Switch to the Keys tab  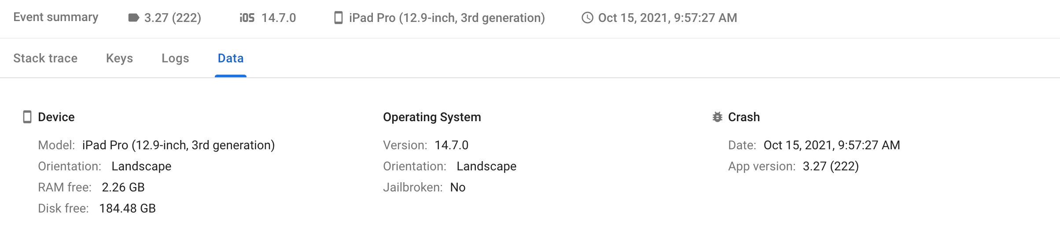click(x=119, y=58)
